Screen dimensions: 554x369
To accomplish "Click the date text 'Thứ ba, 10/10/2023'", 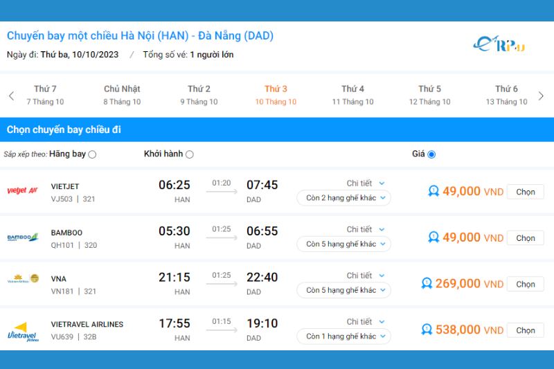I will click(80, 55).
